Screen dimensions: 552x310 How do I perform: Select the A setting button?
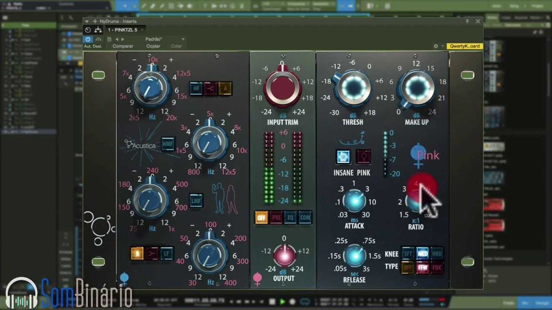click(x=225, y=88)
